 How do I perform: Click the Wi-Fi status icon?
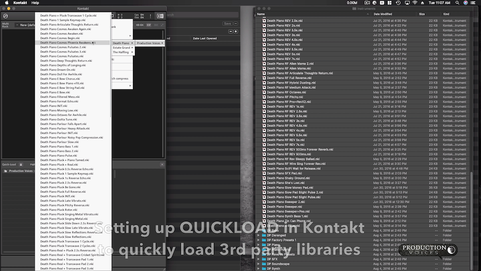[415, 3]
